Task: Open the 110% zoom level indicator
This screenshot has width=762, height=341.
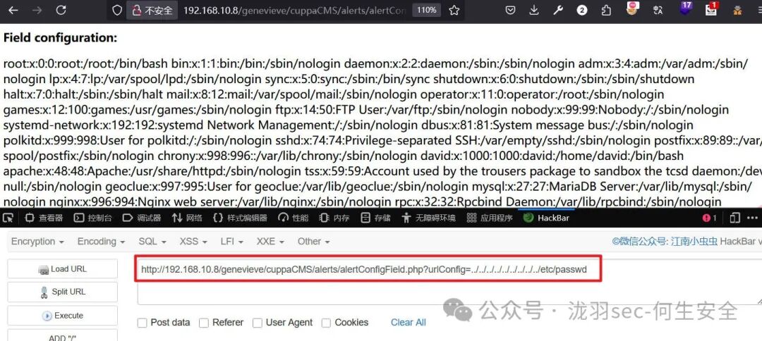Action: click(426, 10)
